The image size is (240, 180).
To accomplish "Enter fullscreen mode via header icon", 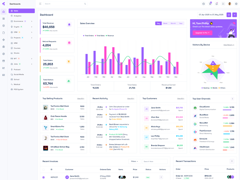I will point(223,4).
